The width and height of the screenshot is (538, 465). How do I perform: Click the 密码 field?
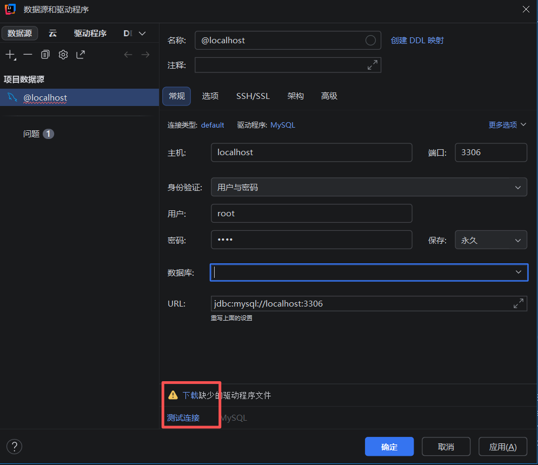tap(311, 240)
